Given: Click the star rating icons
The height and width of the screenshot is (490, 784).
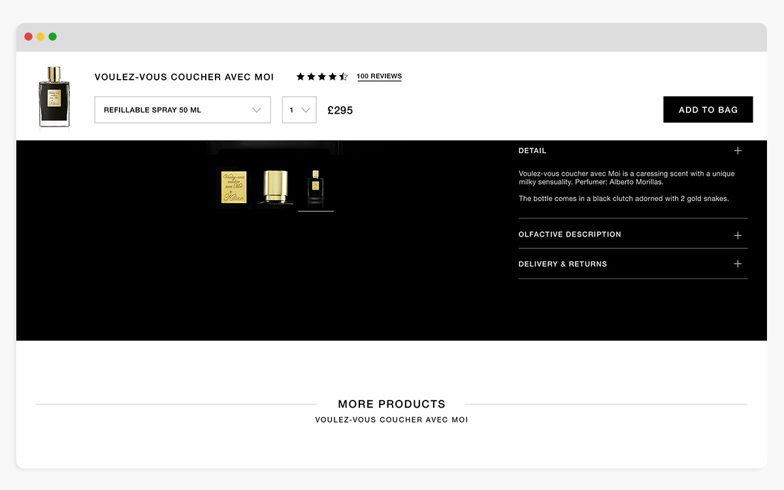Looking at the screenshot, I should click(321, 76).
